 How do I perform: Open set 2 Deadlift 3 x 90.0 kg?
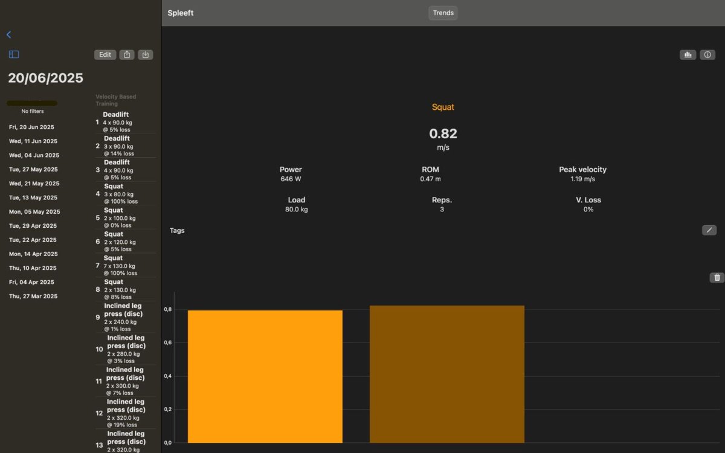coord(125,146)
